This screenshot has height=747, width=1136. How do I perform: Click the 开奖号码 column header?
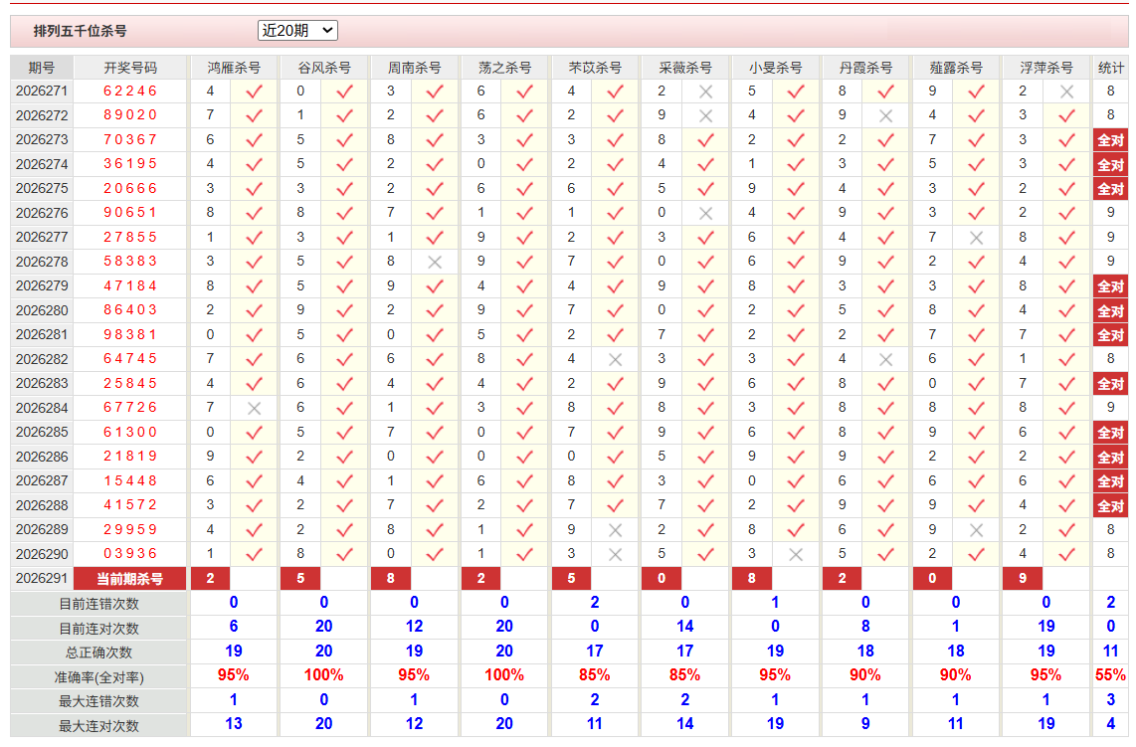pyautogui.click(x=130, y=68)
